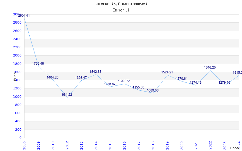Select the 2023 year tick label

tap(225, 146)
